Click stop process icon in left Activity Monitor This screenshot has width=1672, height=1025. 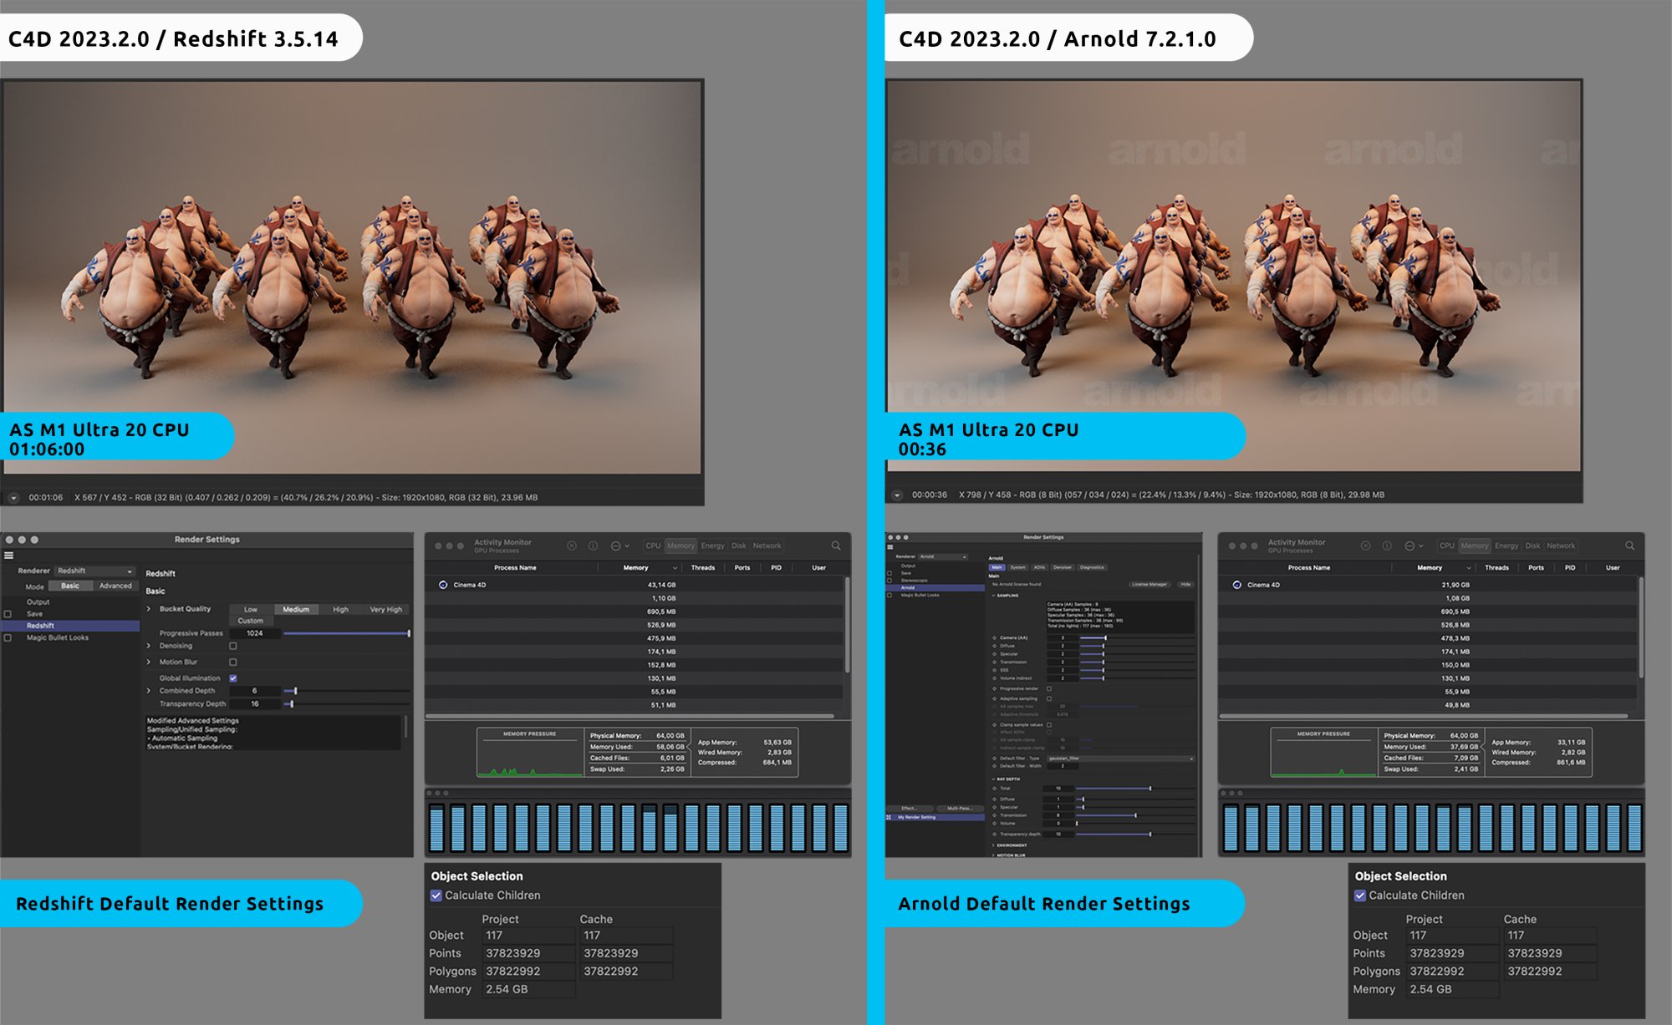572,545
